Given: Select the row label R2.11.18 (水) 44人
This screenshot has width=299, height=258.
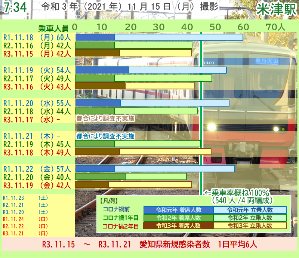Looking at the screenshot, I should pos(37,111).
